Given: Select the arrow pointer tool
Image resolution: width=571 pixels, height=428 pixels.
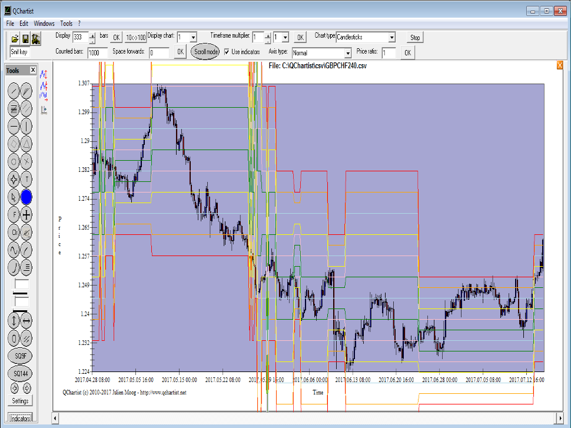Looking at the screenshot, I should (x=14, y=197).
